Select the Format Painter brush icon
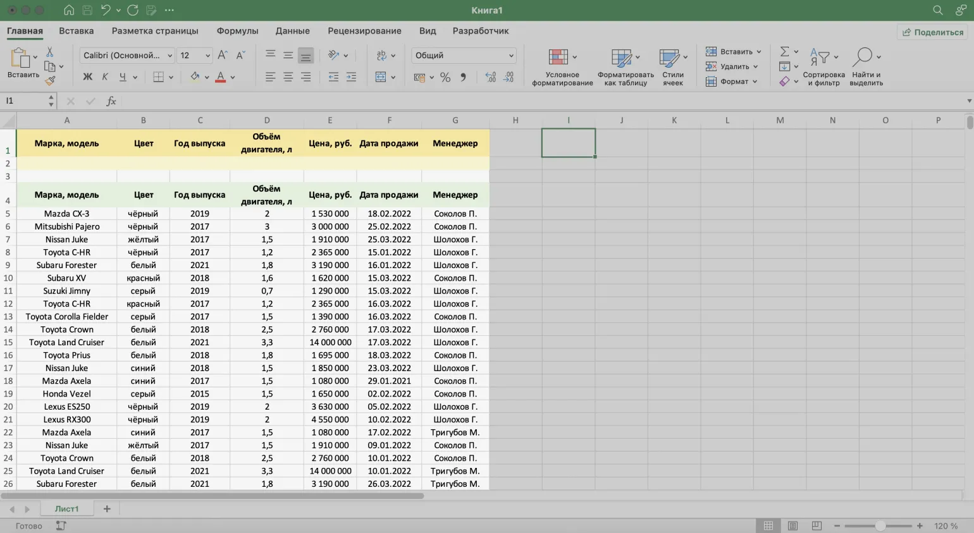This screenshot has width=974, height=533. click(50, 80)
